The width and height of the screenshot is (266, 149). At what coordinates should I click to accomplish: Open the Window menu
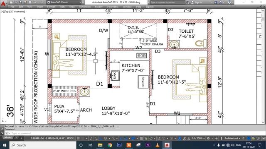[x=127, y=7]
